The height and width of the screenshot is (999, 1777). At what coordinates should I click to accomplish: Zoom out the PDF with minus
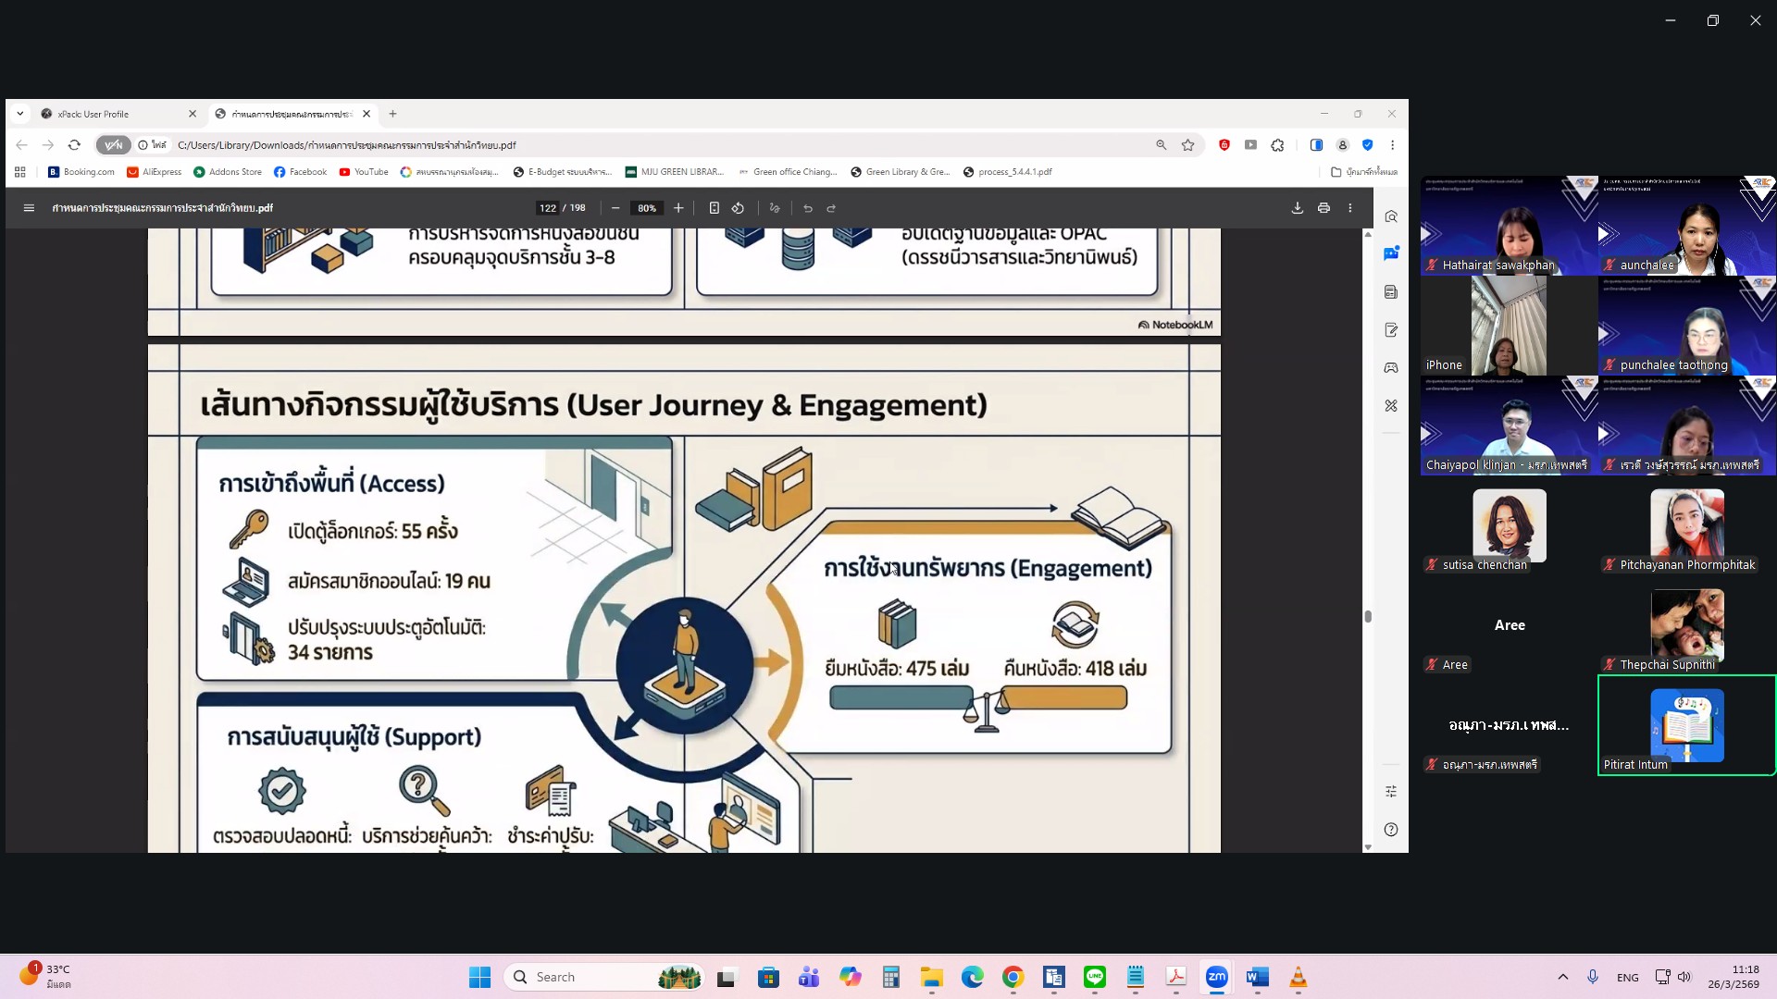pos(615,208)
